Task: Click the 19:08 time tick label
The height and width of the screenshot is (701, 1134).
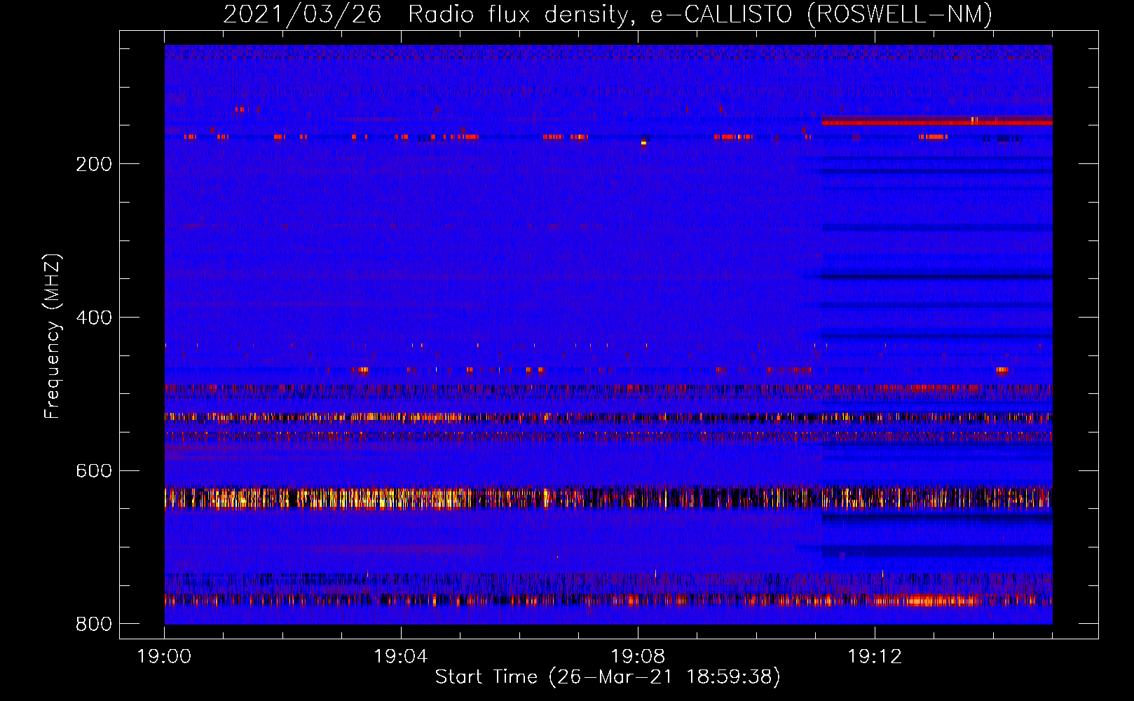Action: [638, 657]
